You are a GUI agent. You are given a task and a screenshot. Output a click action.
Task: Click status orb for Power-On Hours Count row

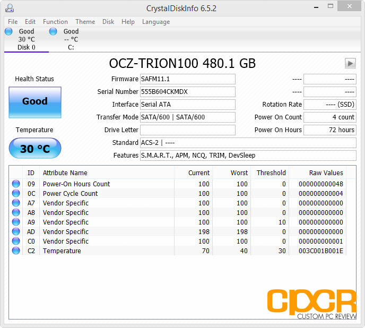[16, 184]
